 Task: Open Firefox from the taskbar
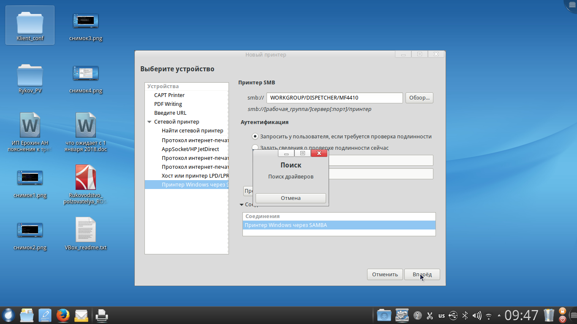pos(63,315)
